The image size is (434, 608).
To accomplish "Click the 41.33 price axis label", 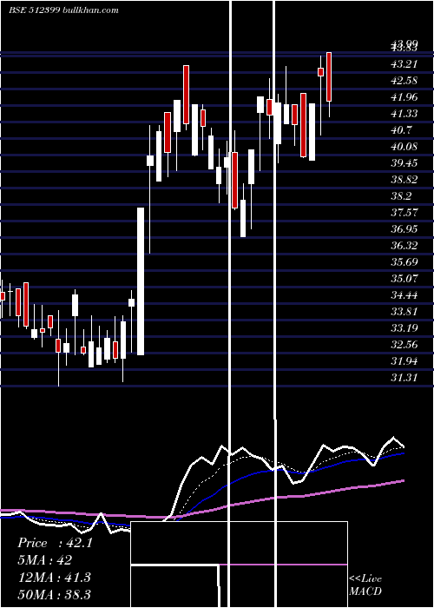I will [x=404, y=114].
